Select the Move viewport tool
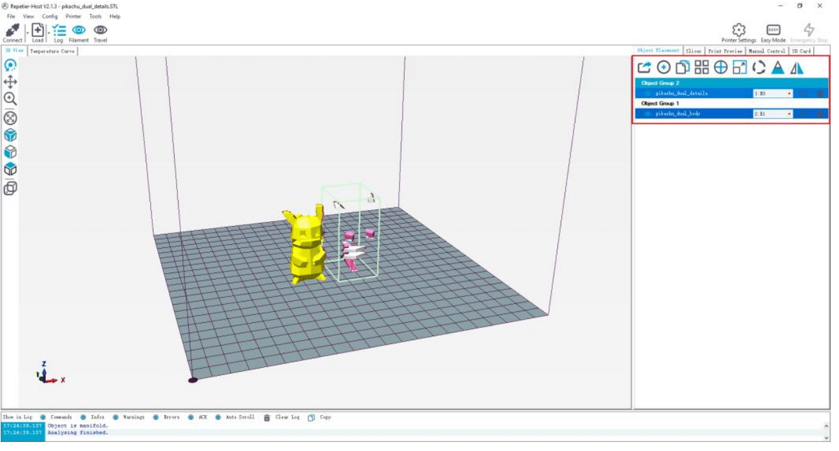 10,82
